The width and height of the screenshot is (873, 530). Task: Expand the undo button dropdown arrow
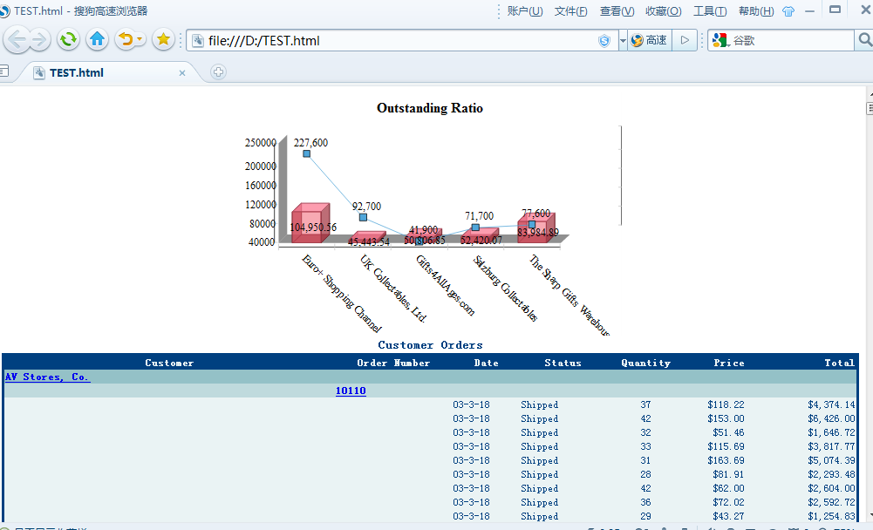tap(140, 39)
